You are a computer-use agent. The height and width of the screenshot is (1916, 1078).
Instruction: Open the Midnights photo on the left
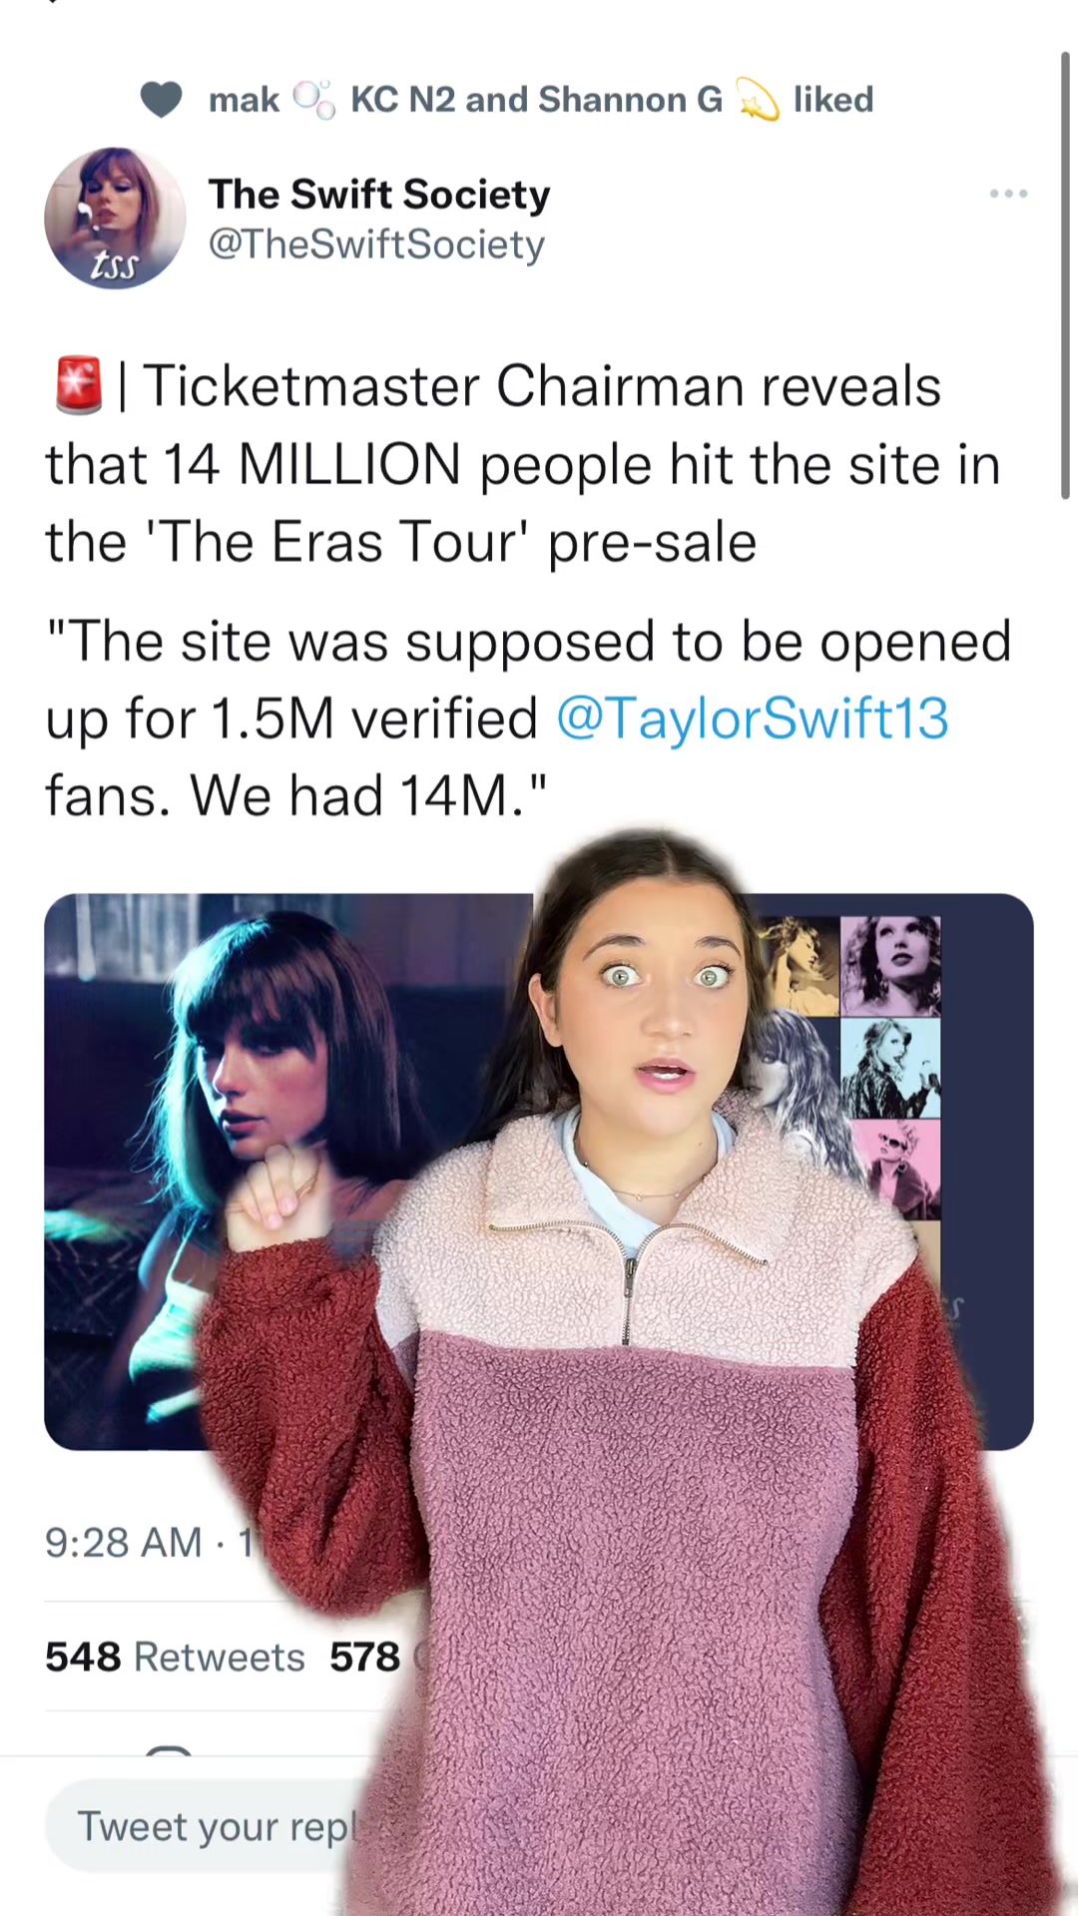(288, 1172)
